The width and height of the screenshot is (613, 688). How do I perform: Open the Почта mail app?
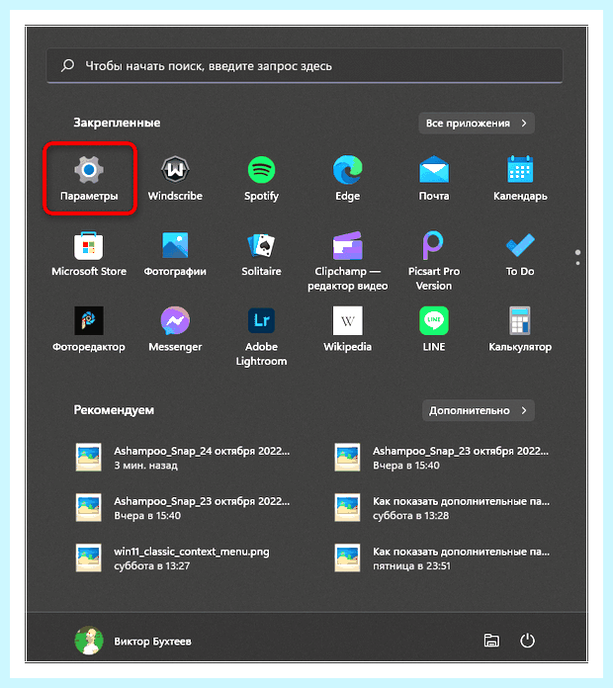434,178
